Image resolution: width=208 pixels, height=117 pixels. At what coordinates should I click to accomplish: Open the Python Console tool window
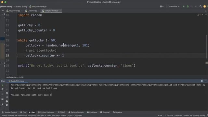pyautogui.click(x=76, y=112)
